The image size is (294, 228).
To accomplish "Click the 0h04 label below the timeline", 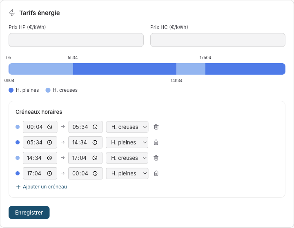I will click(9, 81).
